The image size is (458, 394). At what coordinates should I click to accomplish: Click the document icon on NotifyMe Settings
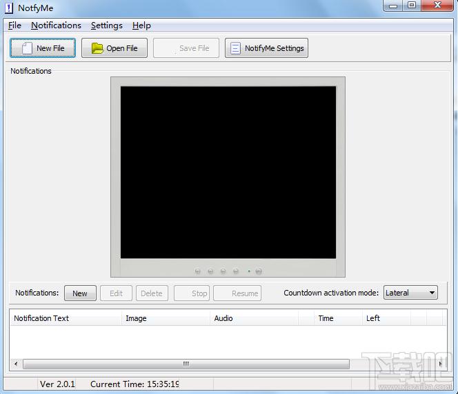click(235, 48)
